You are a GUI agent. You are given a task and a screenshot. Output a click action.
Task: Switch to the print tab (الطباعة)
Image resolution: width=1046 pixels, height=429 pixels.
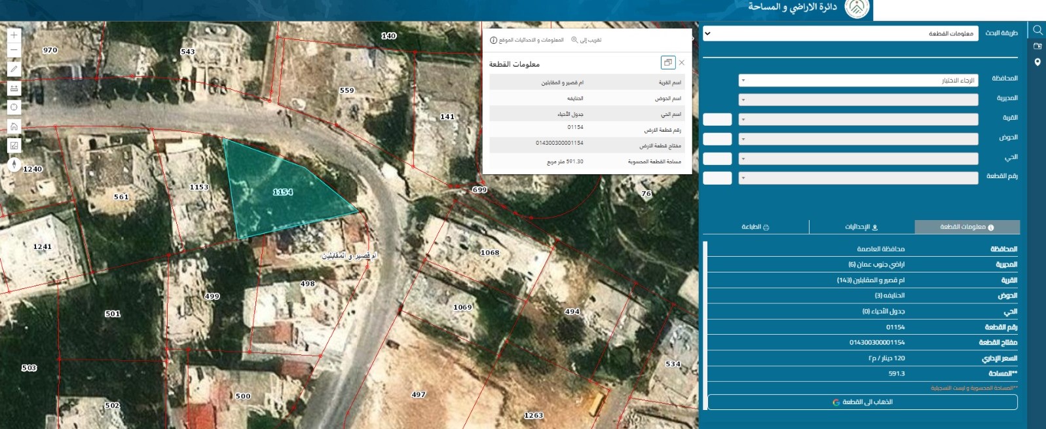[x=755, y=227]
